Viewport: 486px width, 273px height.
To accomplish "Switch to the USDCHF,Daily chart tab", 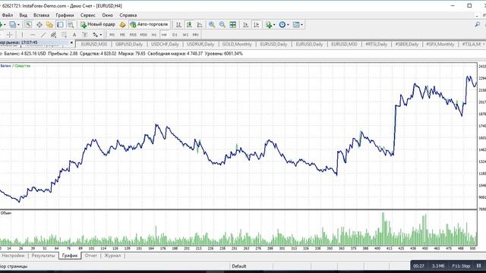I will coord(165,44).
